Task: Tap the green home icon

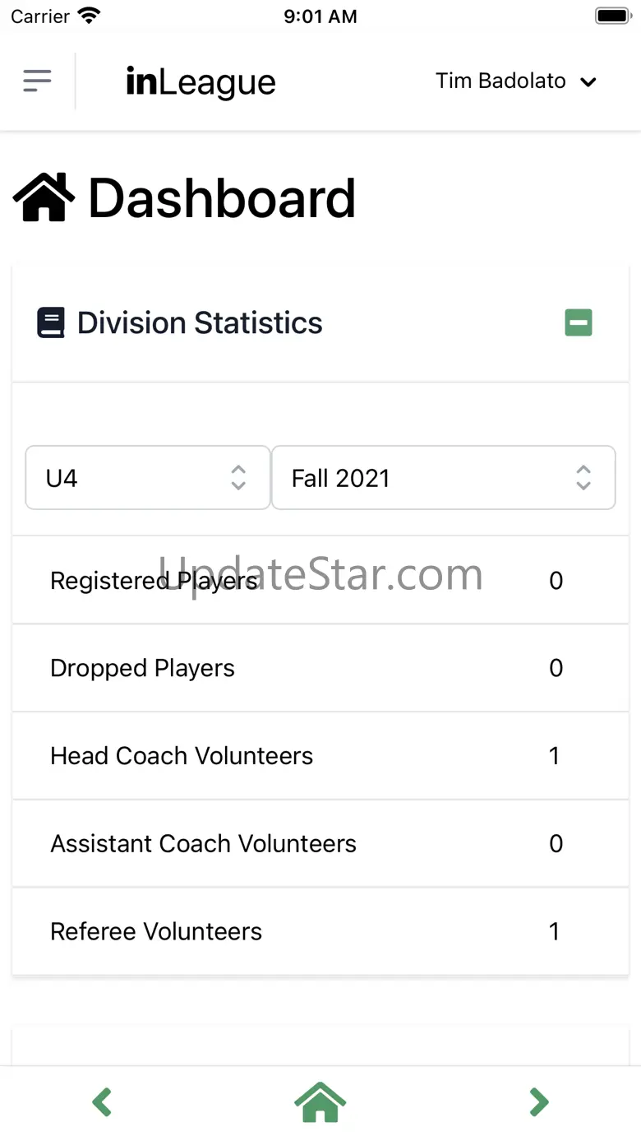Action: (x=320, y=1102)
